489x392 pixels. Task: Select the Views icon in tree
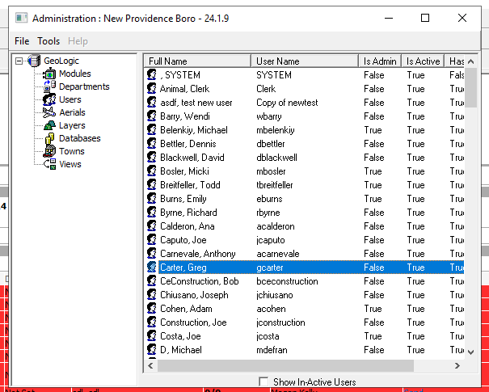[x=49, y=164]
